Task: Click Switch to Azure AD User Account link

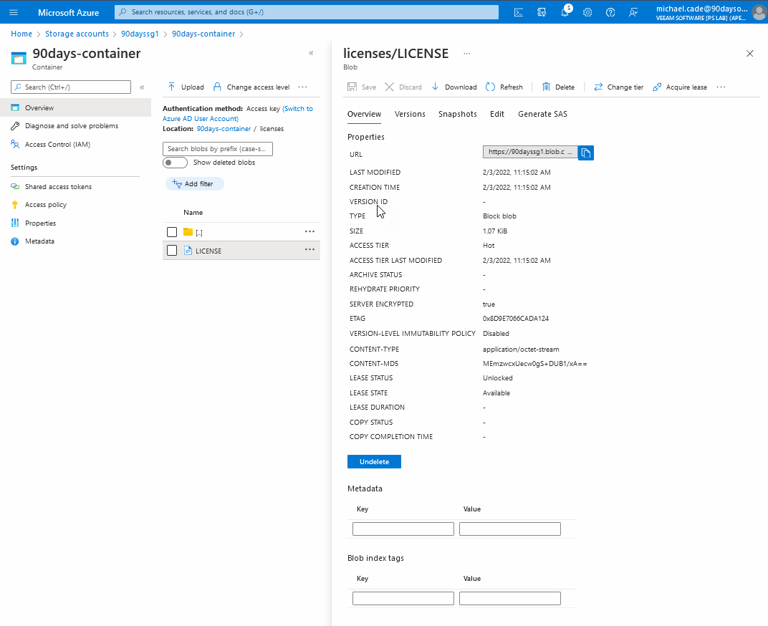Action: (297, 109)
